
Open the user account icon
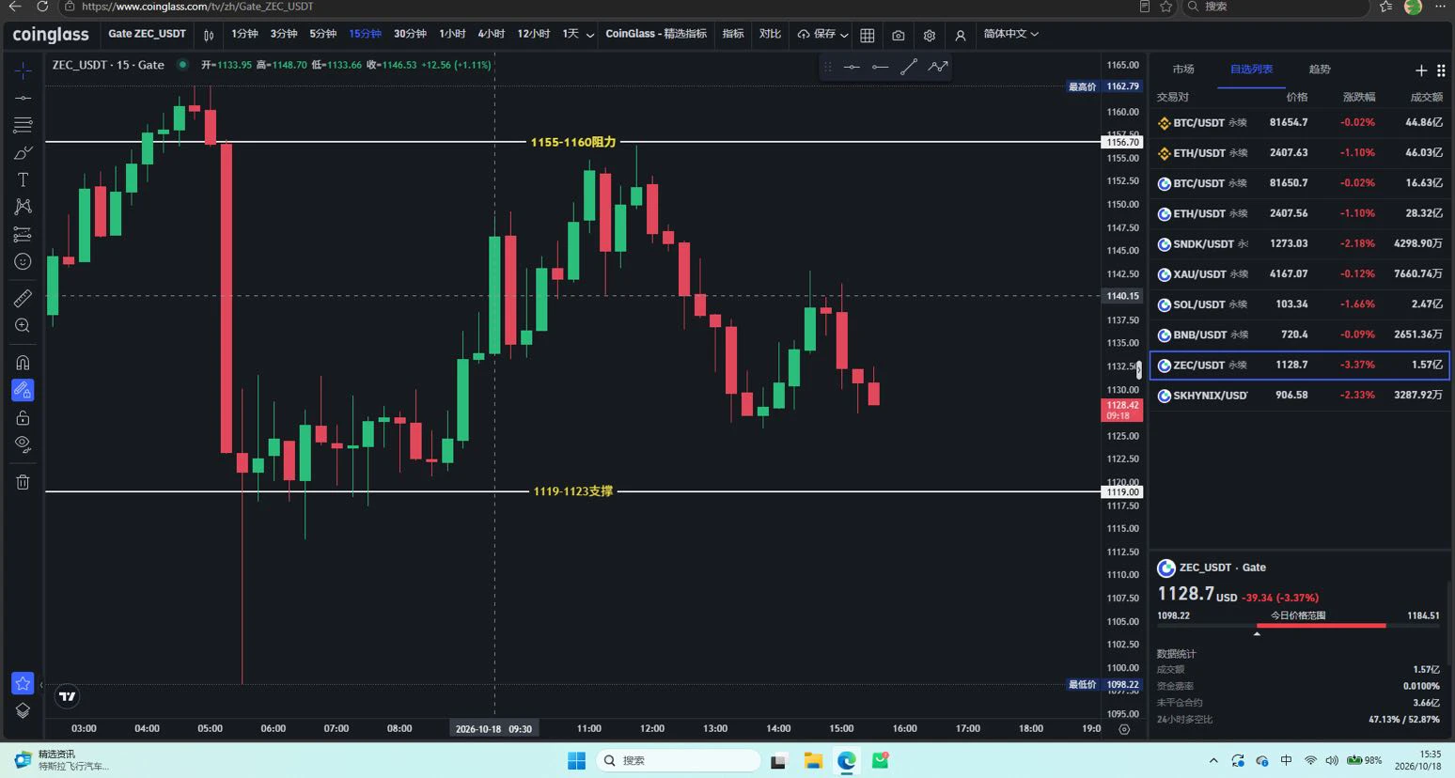pos(960,35)
